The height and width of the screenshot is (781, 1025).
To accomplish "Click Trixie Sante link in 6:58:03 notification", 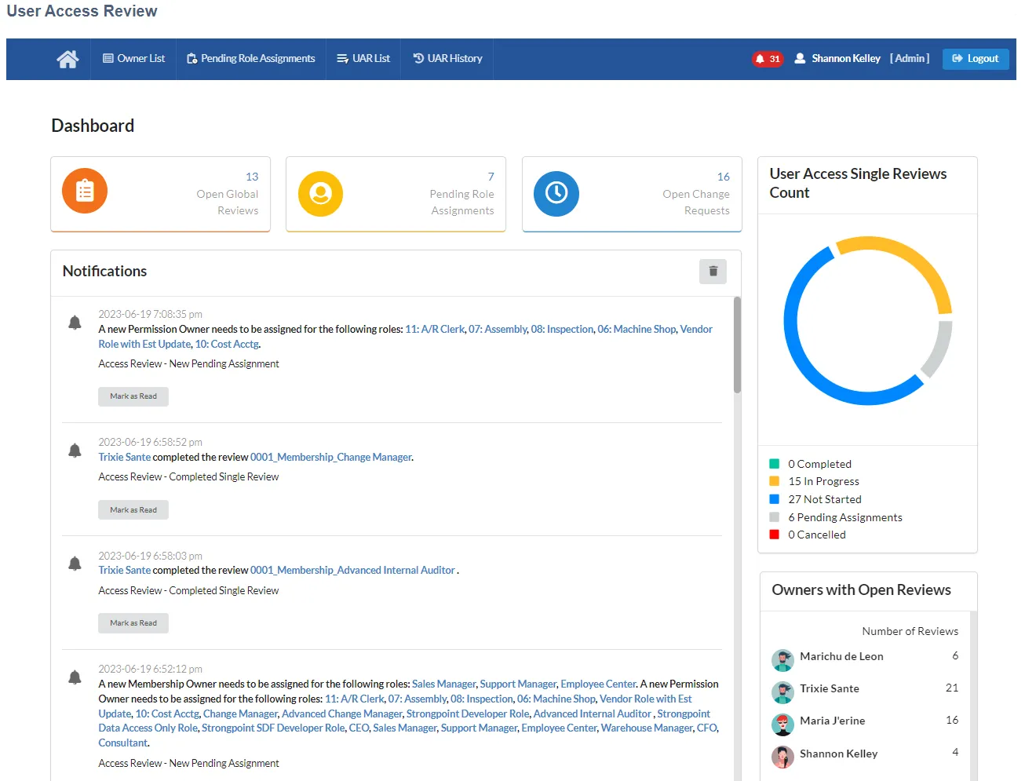I will click(124, 570).
